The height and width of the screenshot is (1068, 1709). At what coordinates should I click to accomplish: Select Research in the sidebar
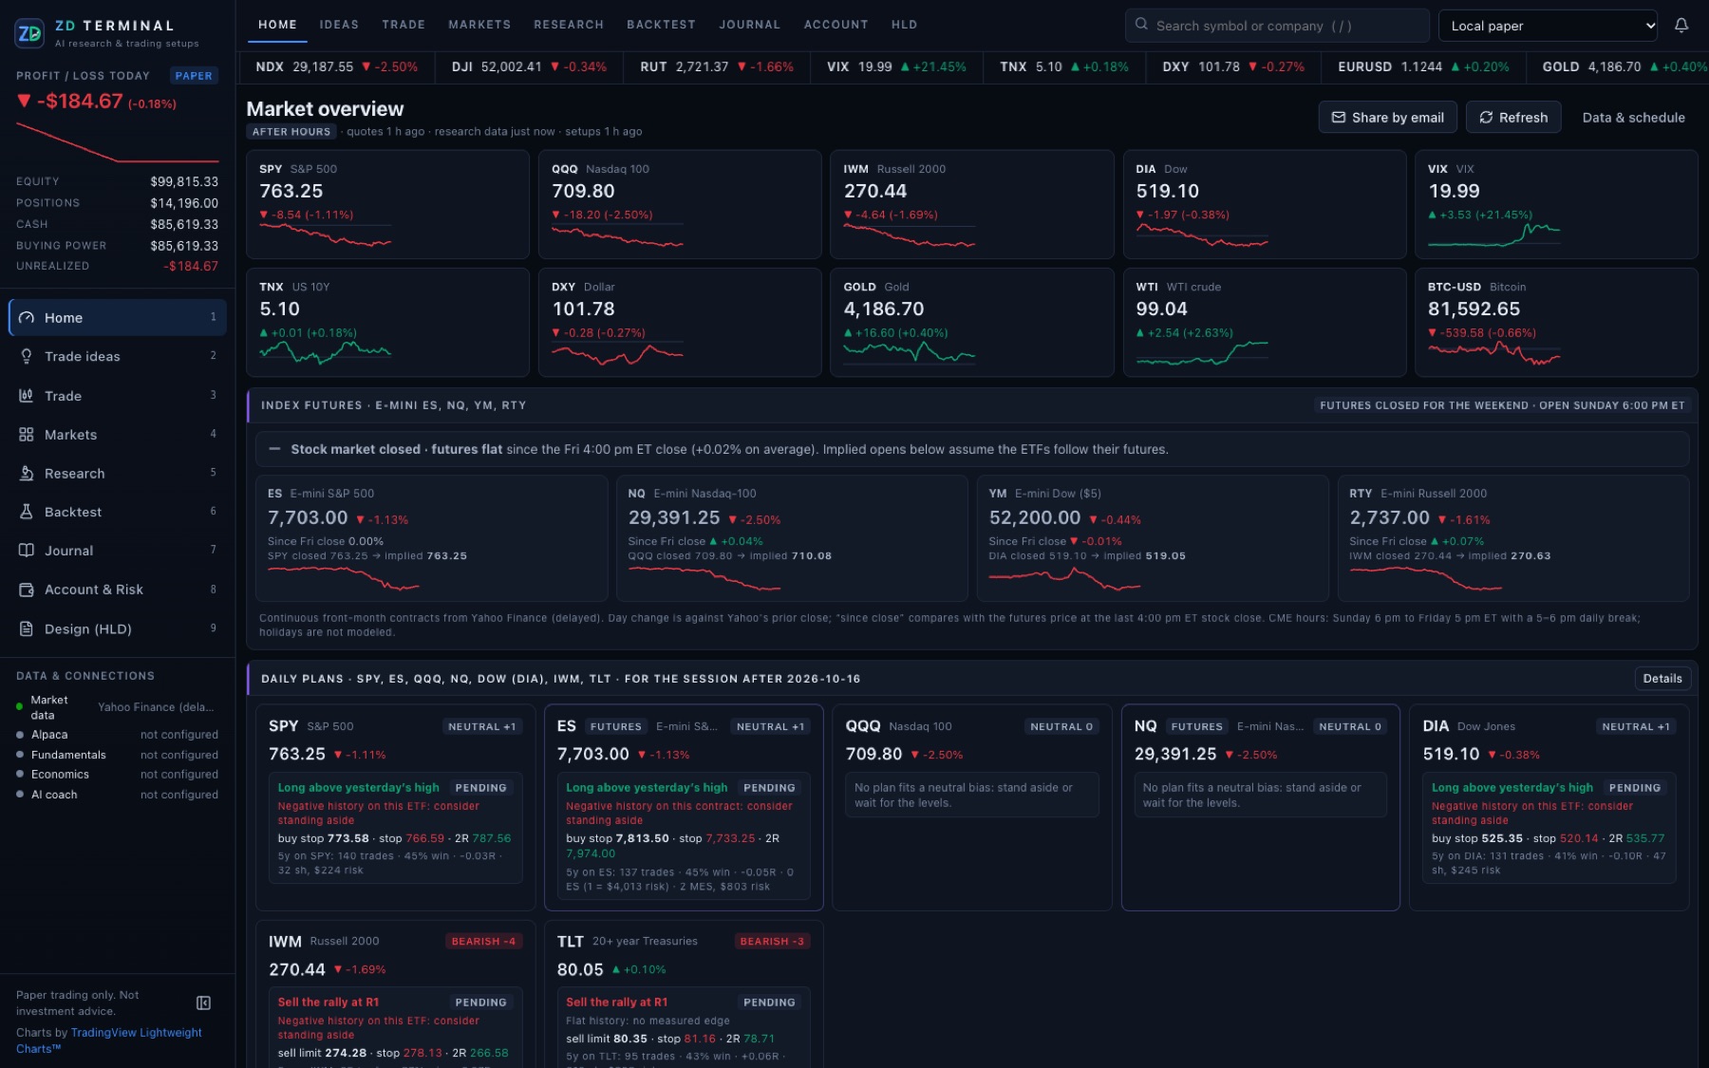[118, 473]
